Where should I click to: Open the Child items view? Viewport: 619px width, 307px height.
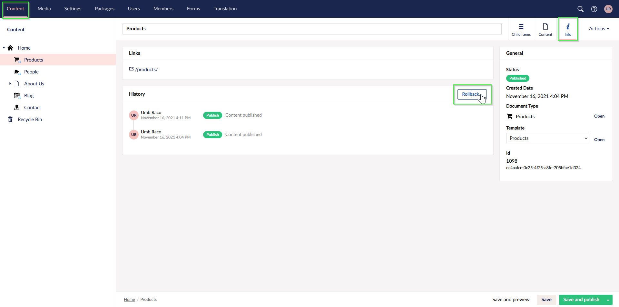coord(521,29)
